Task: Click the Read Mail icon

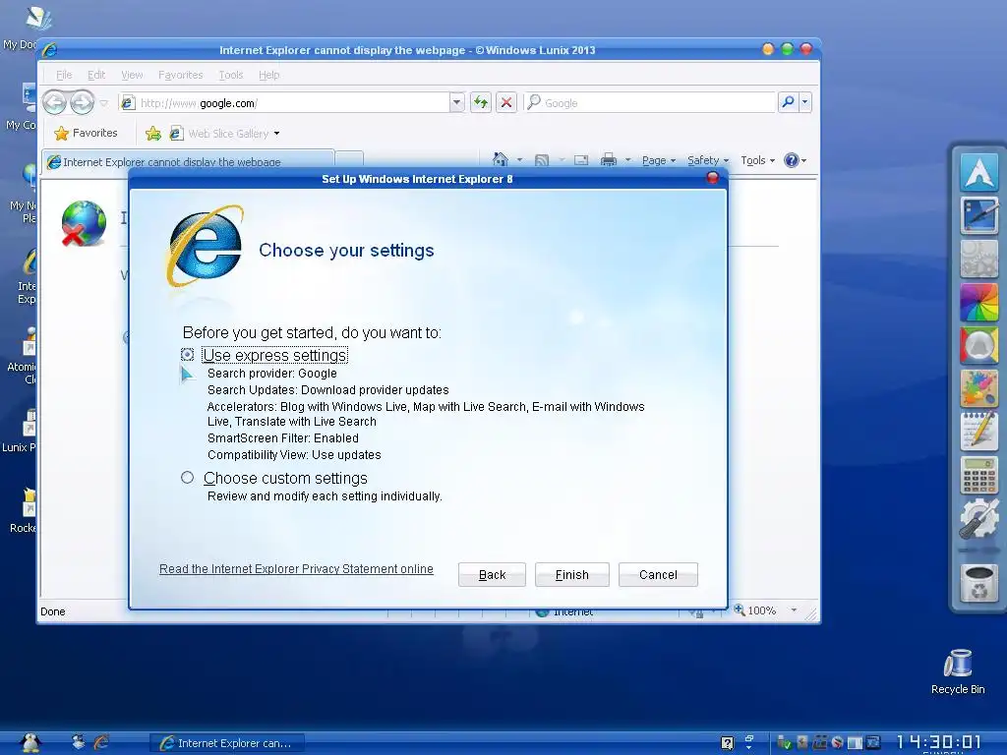Action: coord(581,160)
